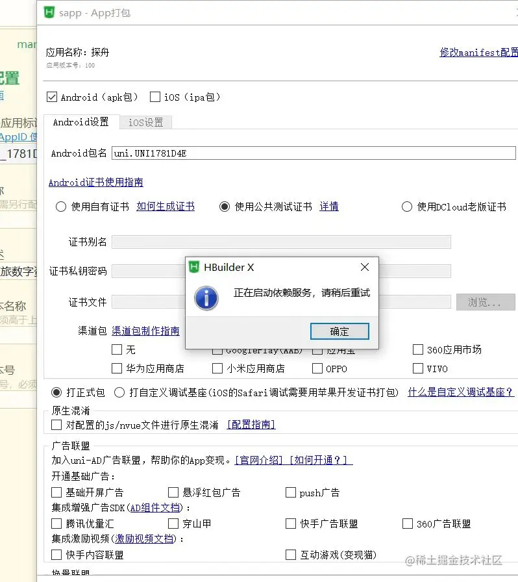Open the 如何开通？ link
This screenshot has height=582, width=518.
tap(318, 461)
